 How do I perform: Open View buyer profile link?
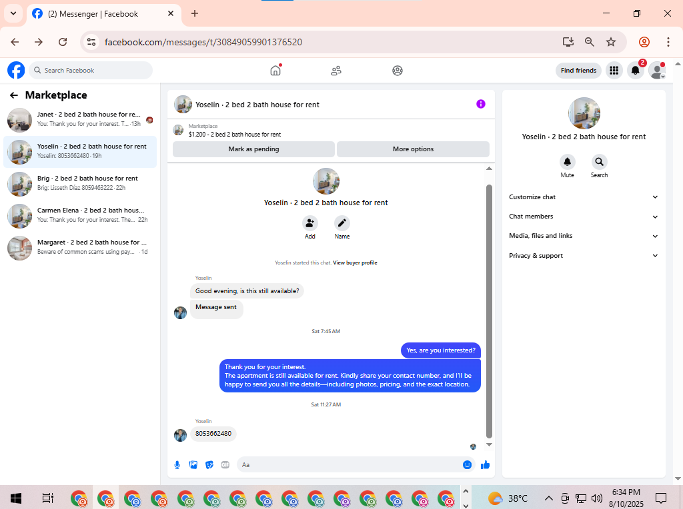click(355, 262)
